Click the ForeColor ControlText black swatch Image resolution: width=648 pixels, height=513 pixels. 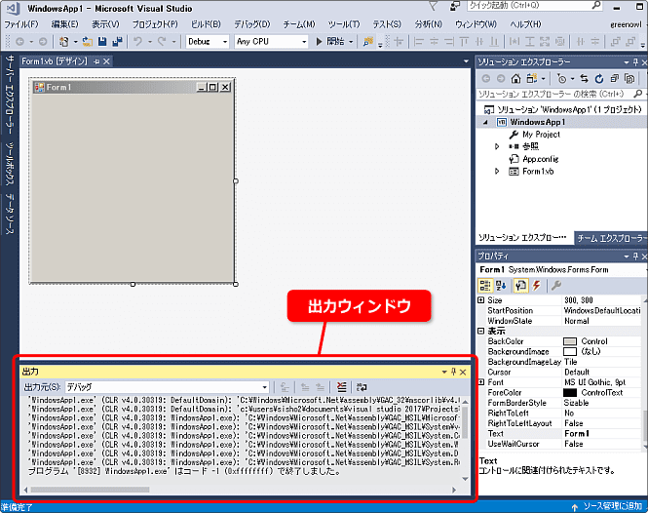(570, 393)
